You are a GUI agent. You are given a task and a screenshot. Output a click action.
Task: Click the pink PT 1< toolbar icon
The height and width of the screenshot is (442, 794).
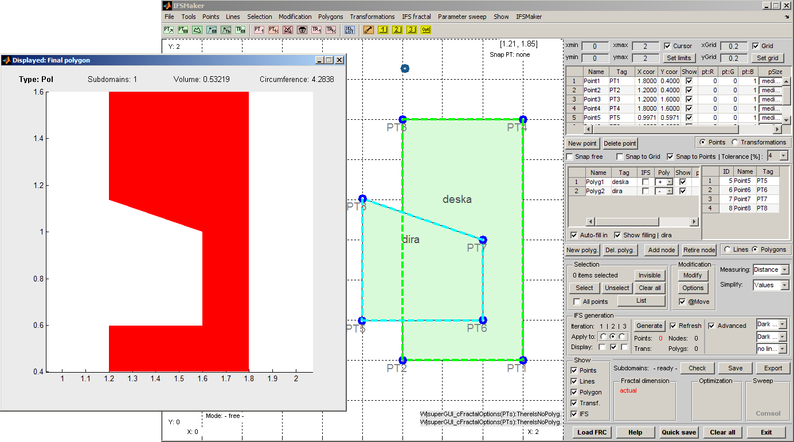pos(273,29)
